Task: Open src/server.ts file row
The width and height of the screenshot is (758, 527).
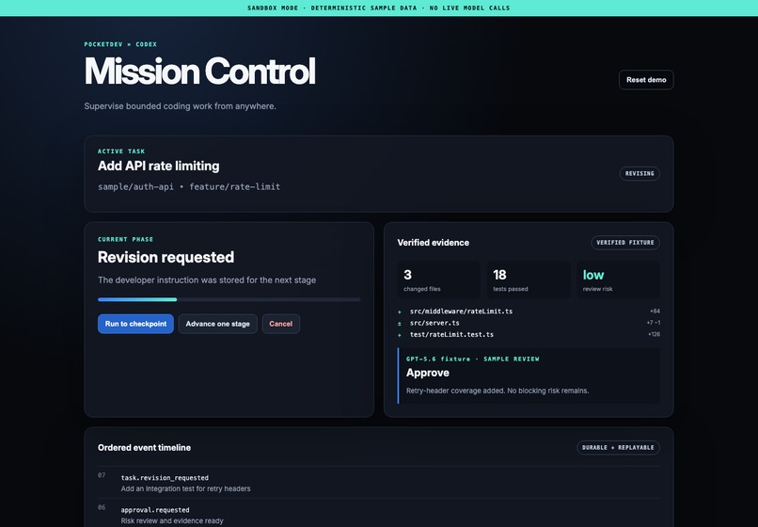Action: click(529, 323)
